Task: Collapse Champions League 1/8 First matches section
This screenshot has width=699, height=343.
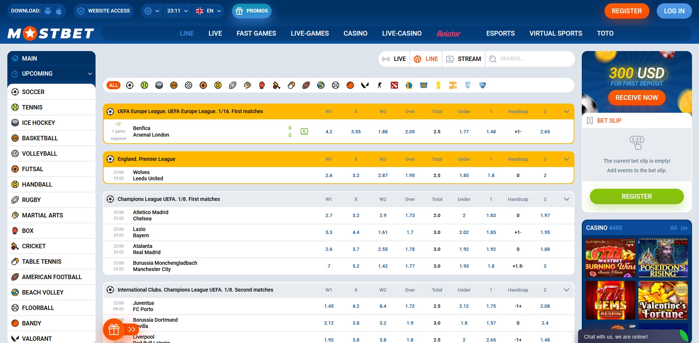Action: pos(566,199)
